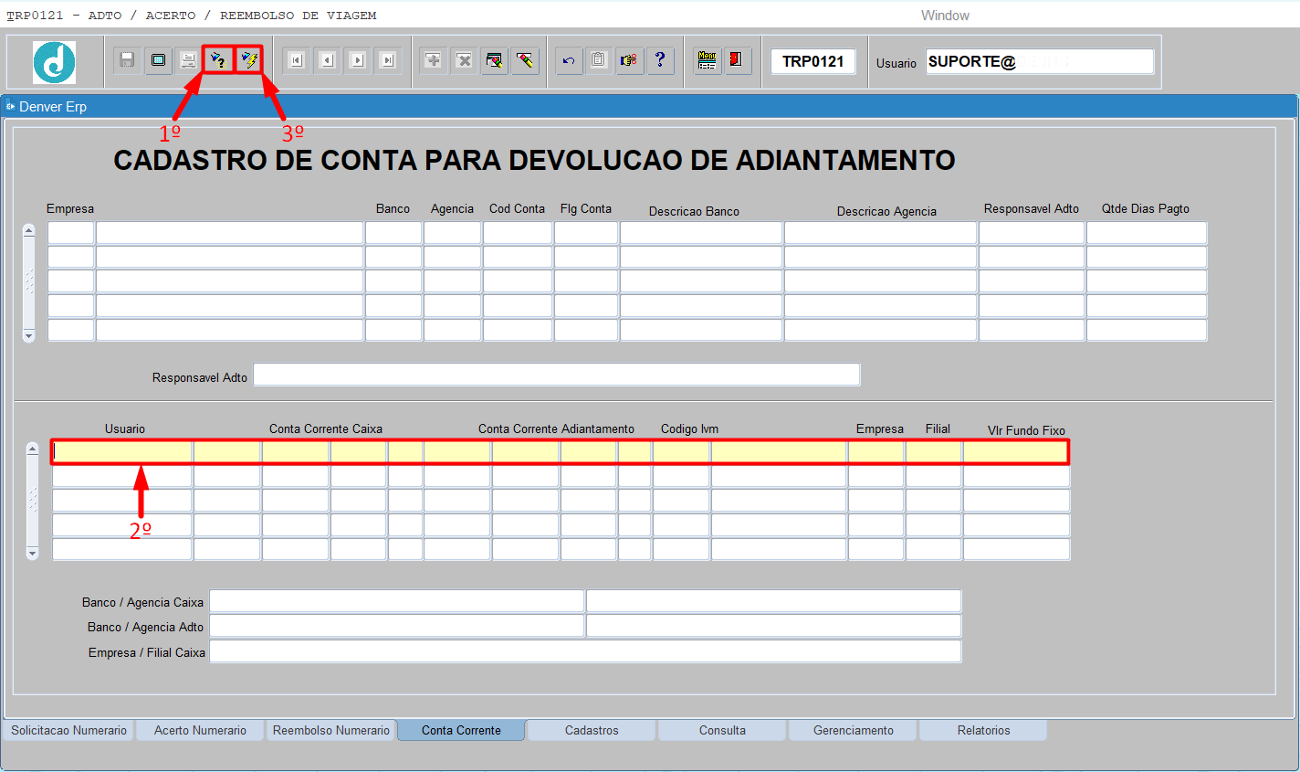1300x772 pixels.
Task: Jump to the first record icon
Action: (x=296, y=60)
